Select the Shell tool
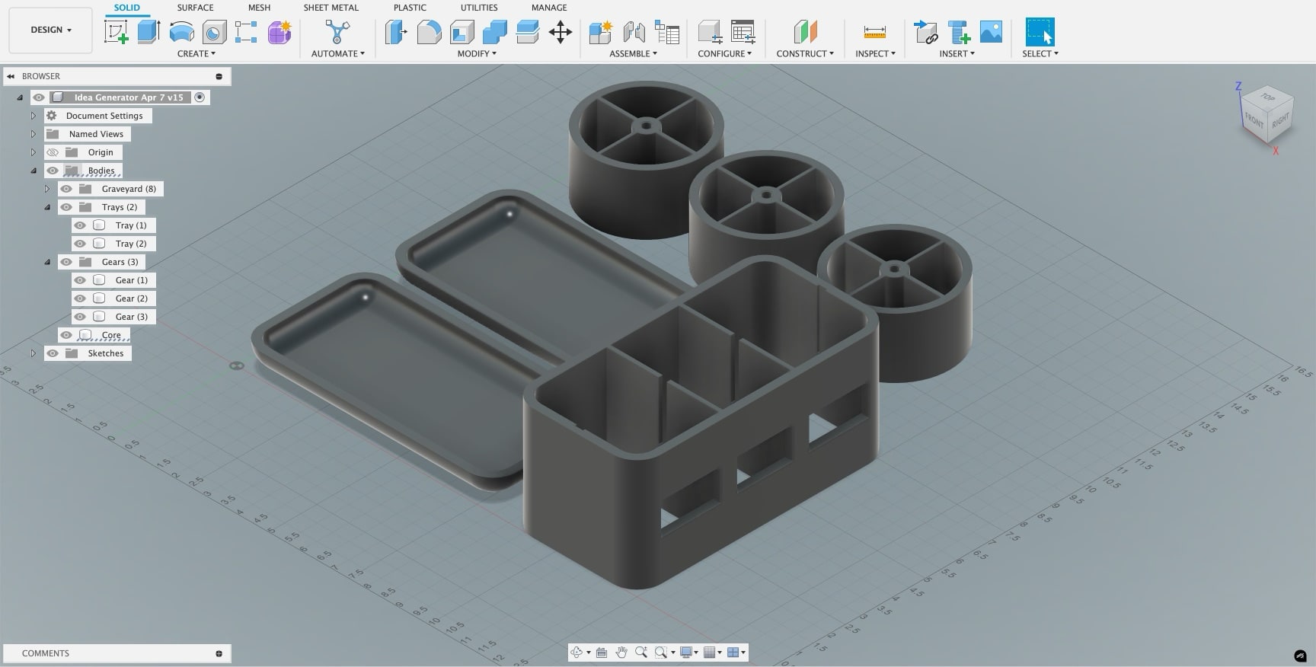 tap(462, 32)
